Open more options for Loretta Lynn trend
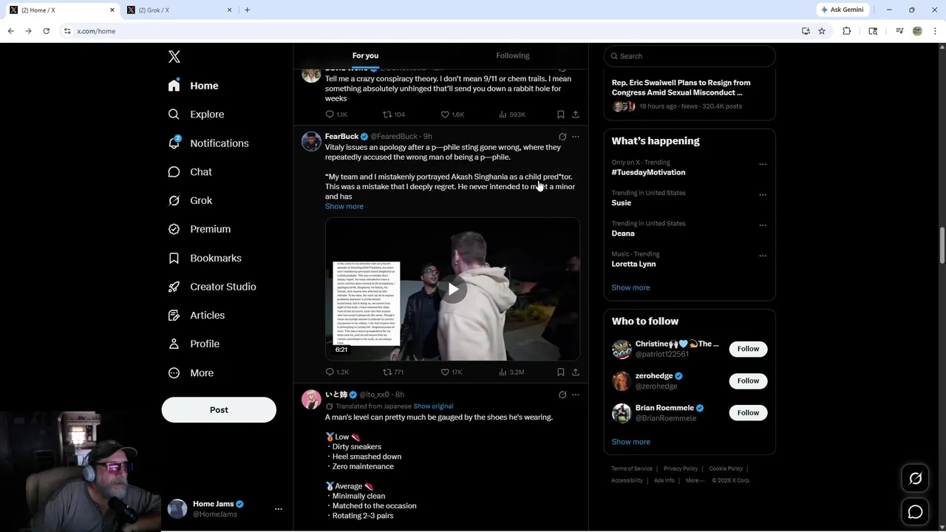The image size is (946, 532). (763, 256)
